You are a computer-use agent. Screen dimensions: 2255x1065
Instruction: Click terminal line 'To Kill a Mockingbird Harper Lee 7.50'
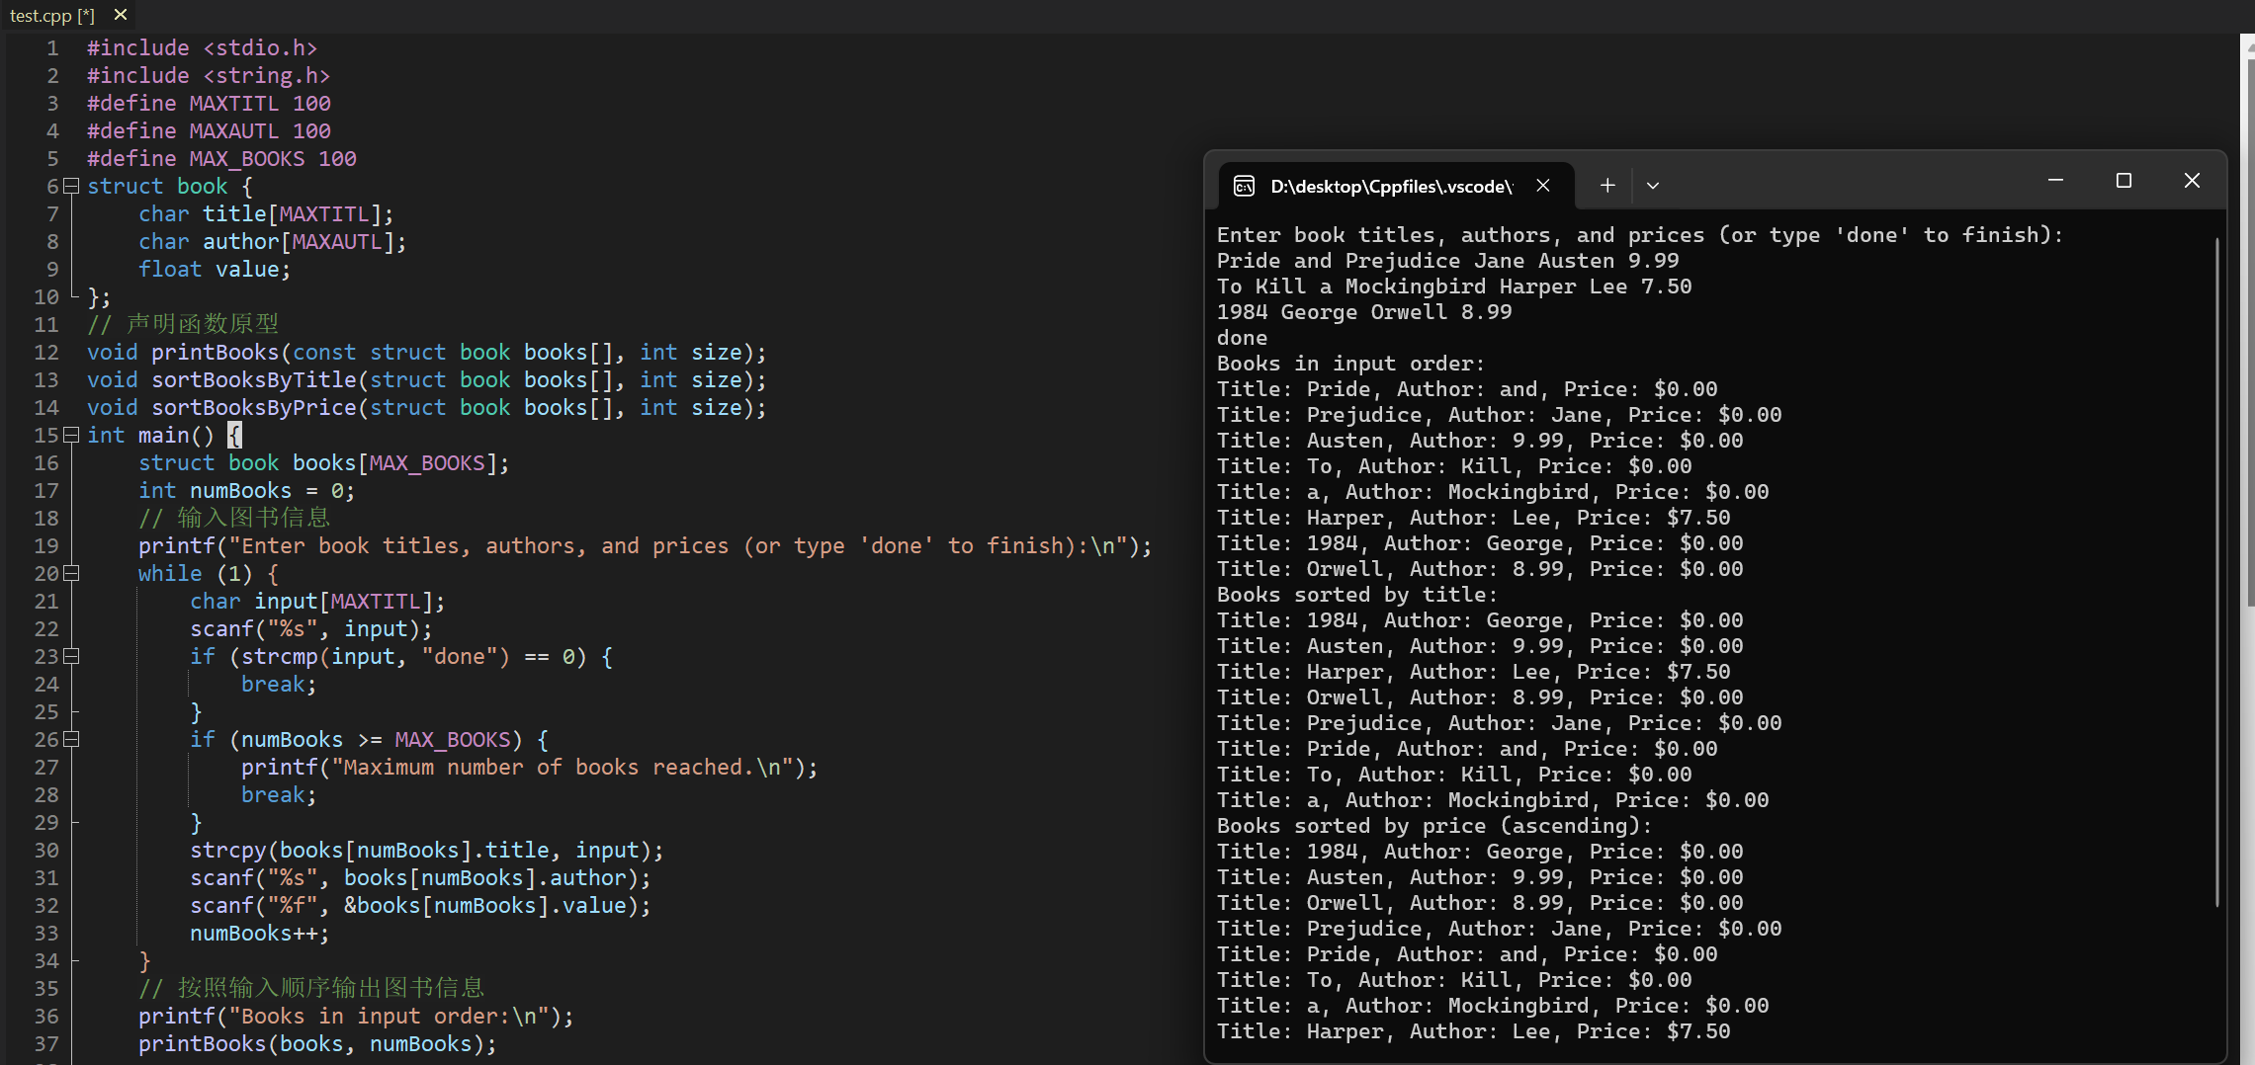pyautogui.click(x=1454, y=287)
